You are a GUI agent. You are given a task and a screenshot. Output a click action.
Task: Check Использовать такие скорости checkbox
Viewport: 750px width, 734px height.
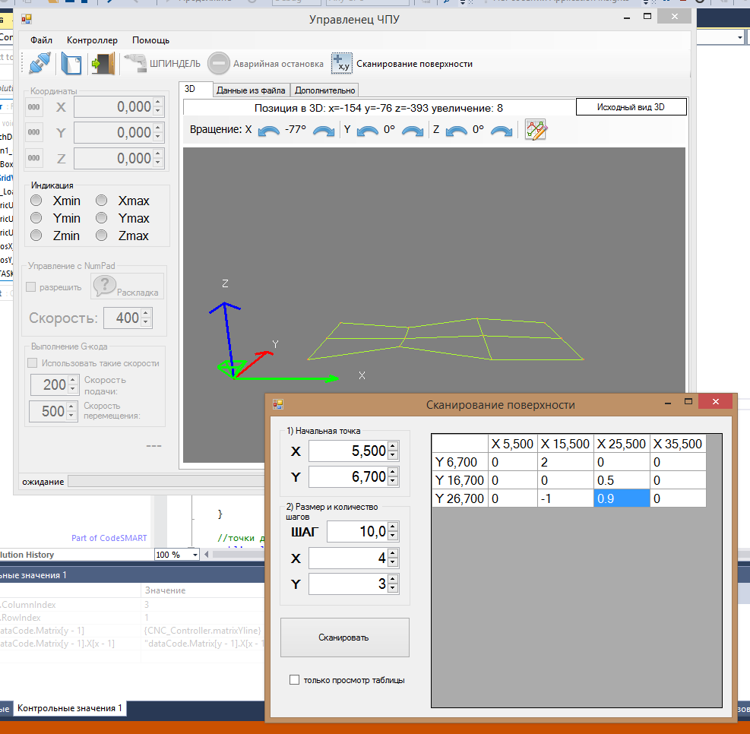pyautogui.click(x=33, y=363)
